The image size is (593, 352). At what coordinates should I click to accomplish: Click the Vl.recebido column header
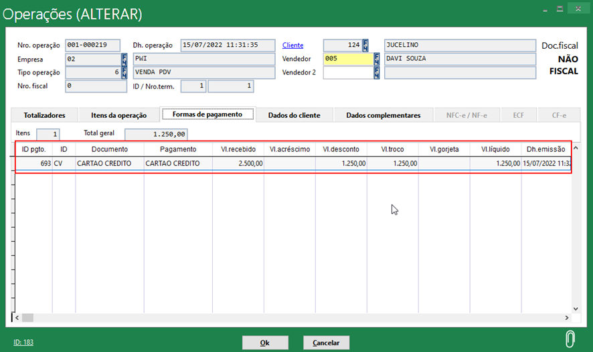[238, 149]
